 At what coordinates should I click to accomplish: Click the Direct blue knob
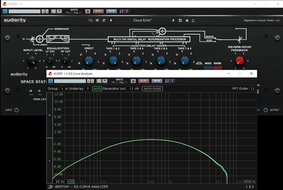coord(89,61)
